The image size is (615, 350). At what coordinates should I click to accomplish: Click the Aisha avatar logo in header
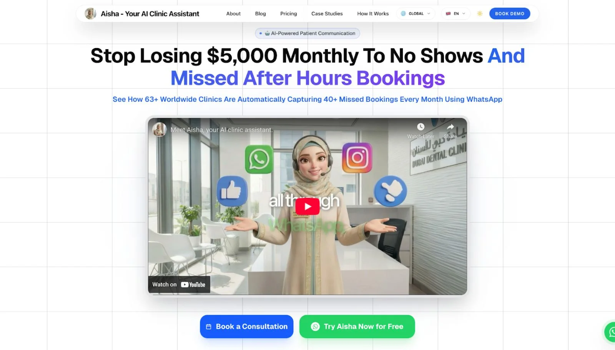pos(90,13)
